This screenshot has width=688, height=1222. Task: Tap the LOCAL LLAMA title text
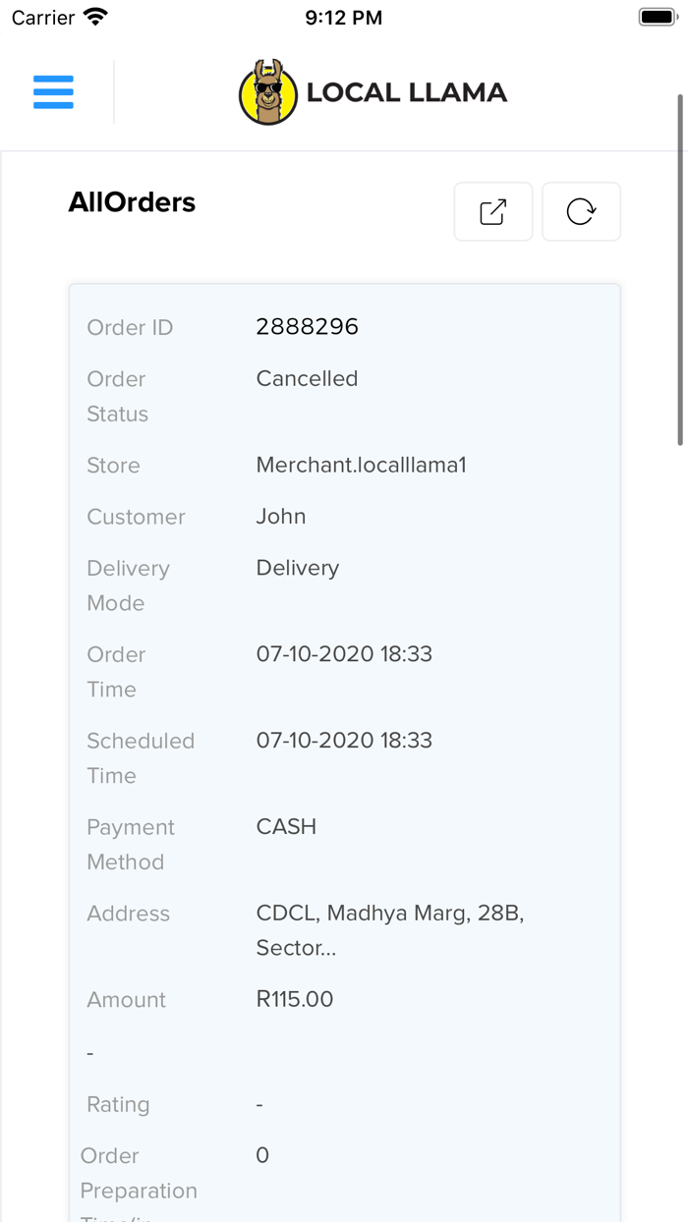point(406,93)
